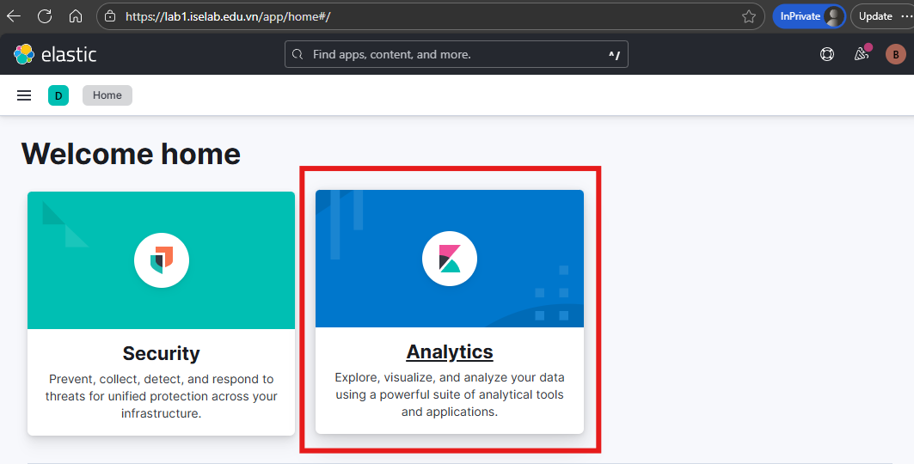914x464 pixels.
Task: Toggle the hamburger navigation menu
Action: pos(24,95)
